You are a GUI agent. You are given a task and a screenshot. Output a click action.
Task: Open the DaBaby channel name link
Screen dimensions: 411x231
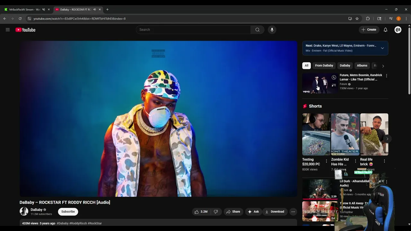[x=37, y=210]
